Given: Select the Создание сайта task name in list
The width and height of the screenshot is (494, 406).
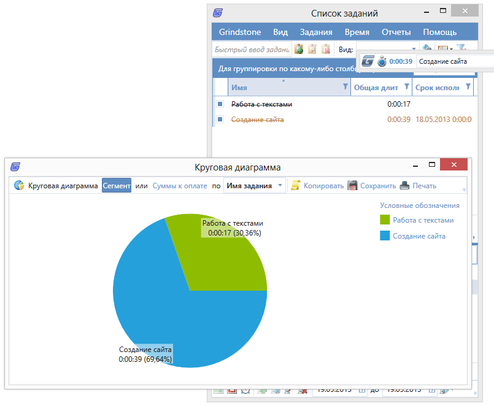Looking at the screenshot, I should tap(257, 120).
